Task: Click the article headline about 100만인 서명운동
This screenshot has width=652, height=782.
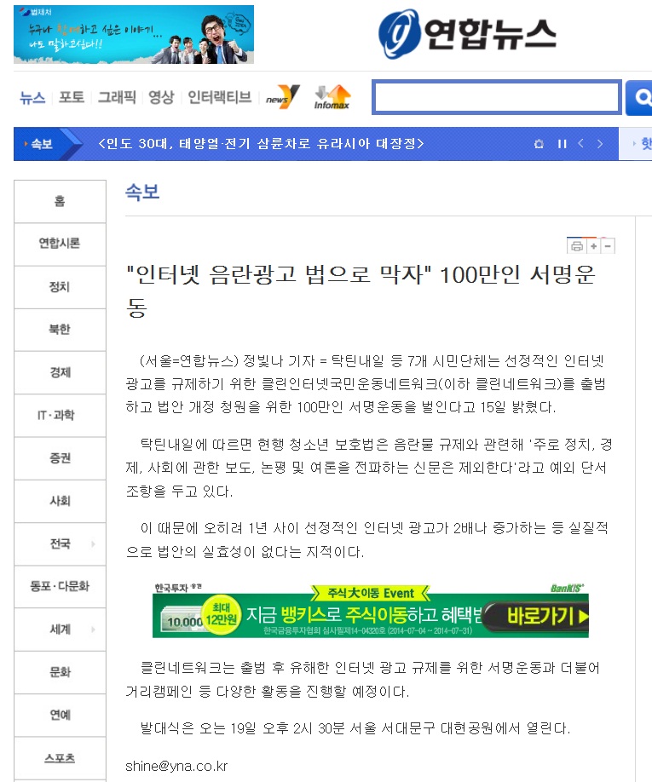Action: pyautogui.click(x=361, y=290)
